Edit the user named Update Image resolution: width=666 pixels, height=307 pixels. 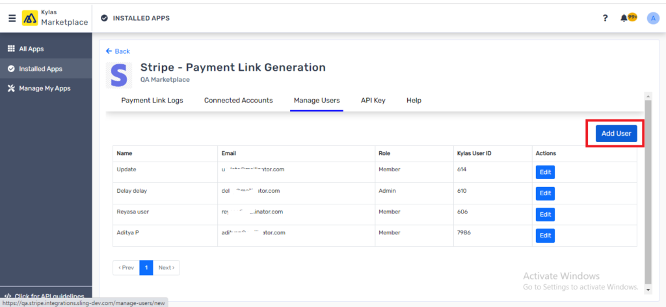[x=545, y=173]
